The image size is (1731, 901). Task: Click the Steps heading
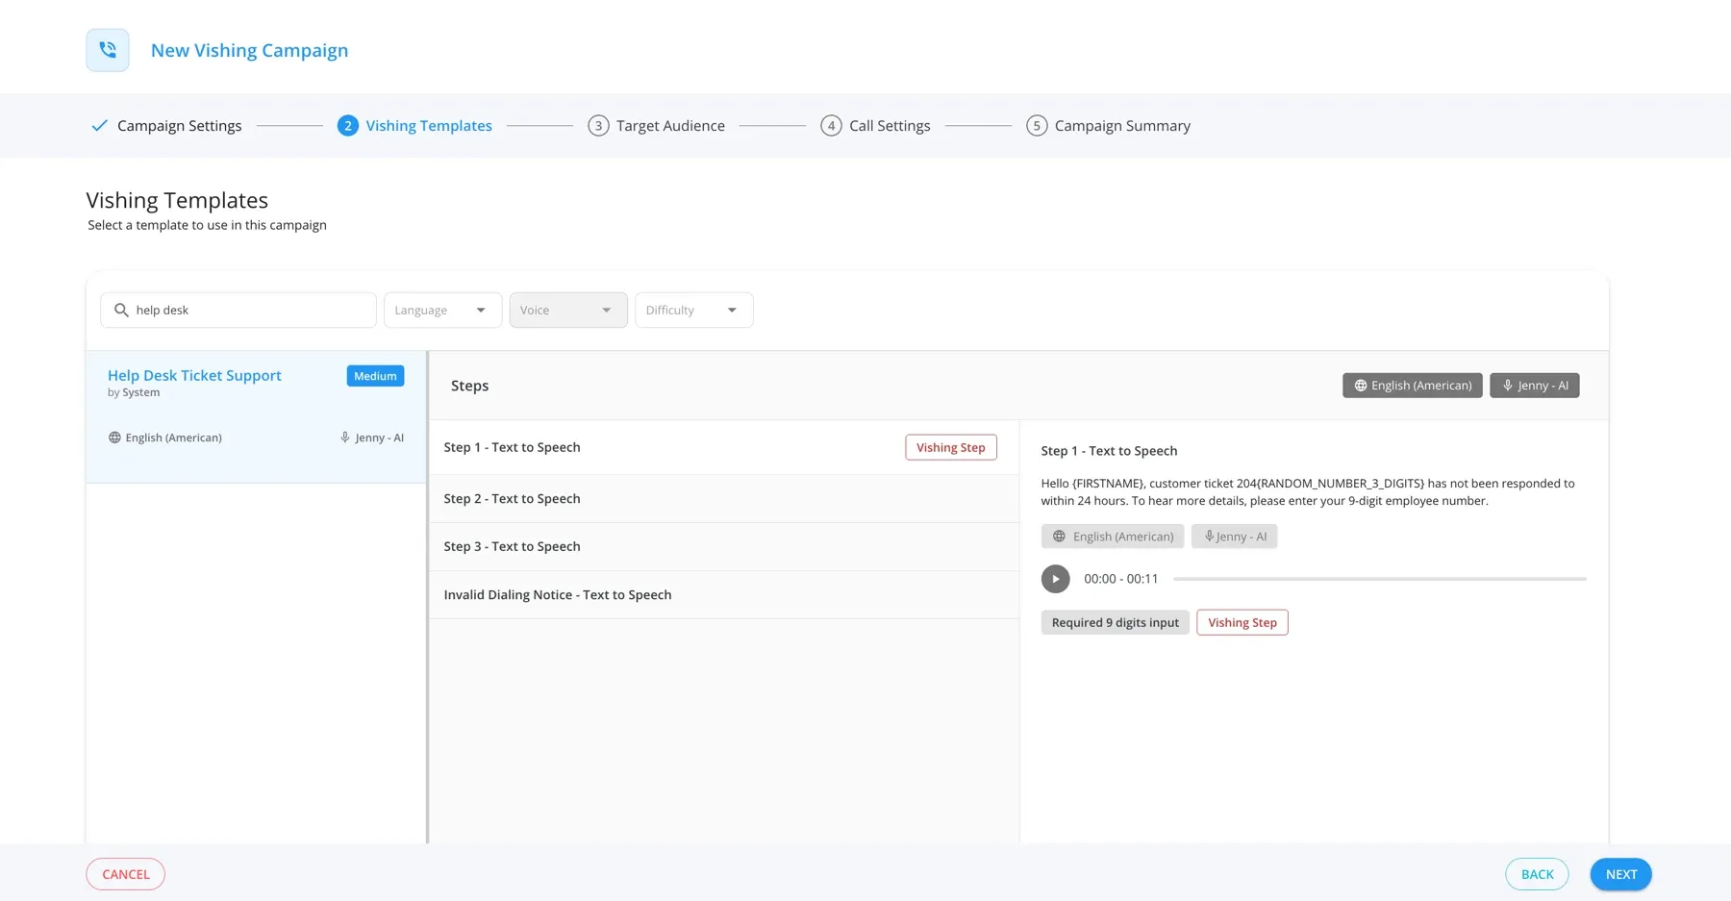pos(469,386)
